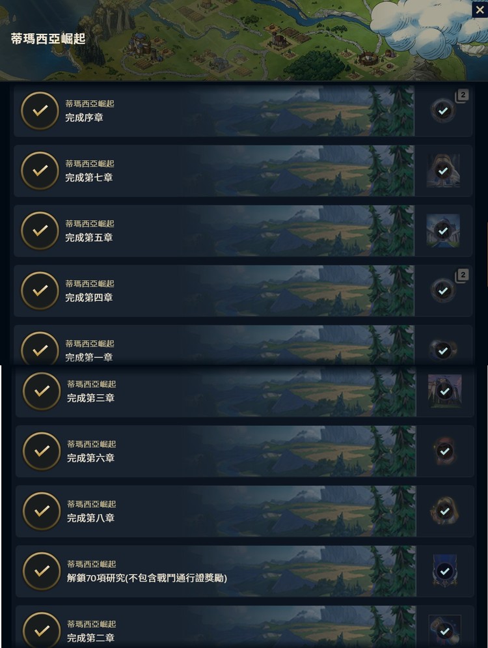Open the hooded reward icon for 完成第八章
The width and height of the screenshot is (488, 648).
[444, 511]
